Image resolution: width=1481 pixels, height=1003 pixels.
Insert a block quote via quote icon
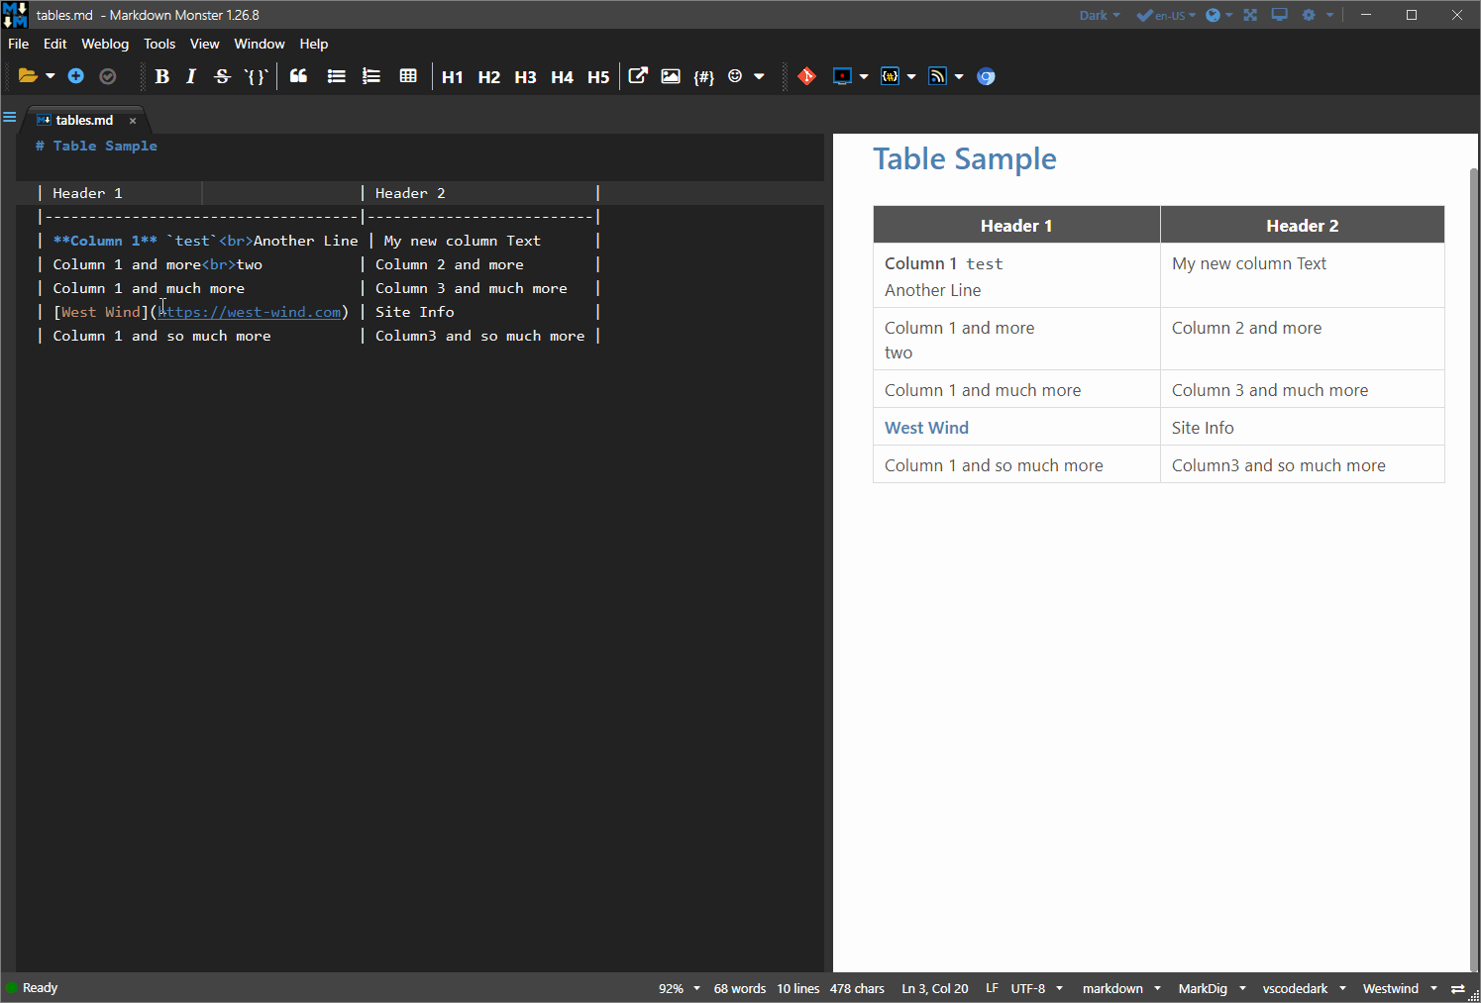tap(298, 76)
